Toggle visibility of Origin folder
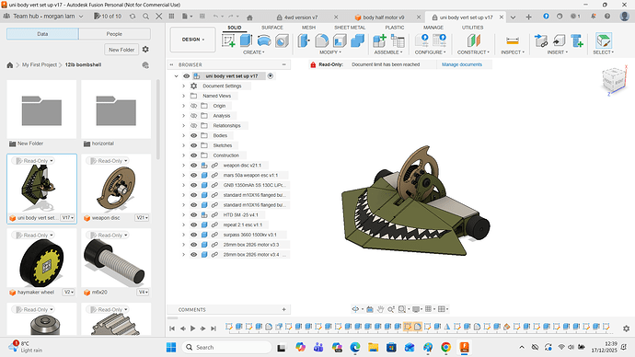Image resolution: width=635 pixels, height=357 pixels. [x=193, y=106]
